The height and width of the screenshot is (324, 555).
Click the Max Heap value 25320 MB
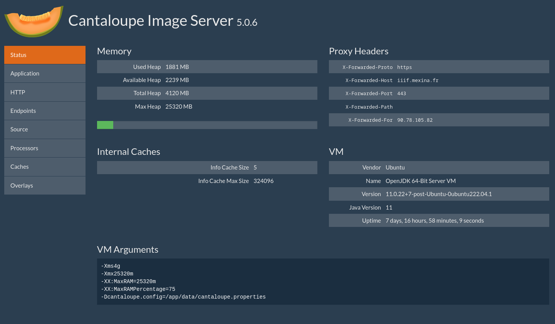pos(179,107)
